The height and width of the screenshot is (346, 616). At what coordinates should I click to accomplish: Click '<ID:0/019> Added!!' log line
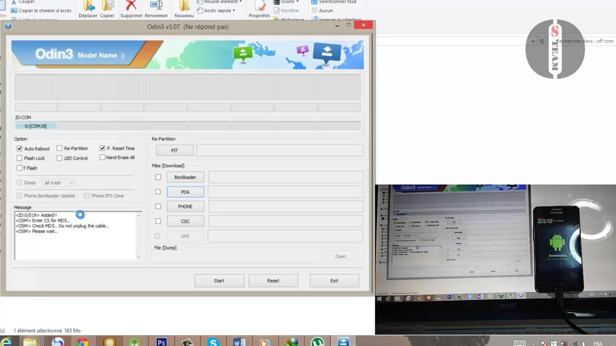(36, 215)
